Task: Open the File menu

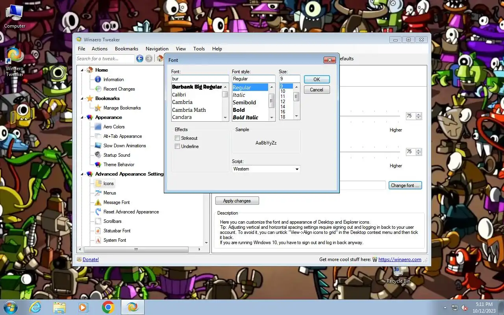Action: pos(82,49)
